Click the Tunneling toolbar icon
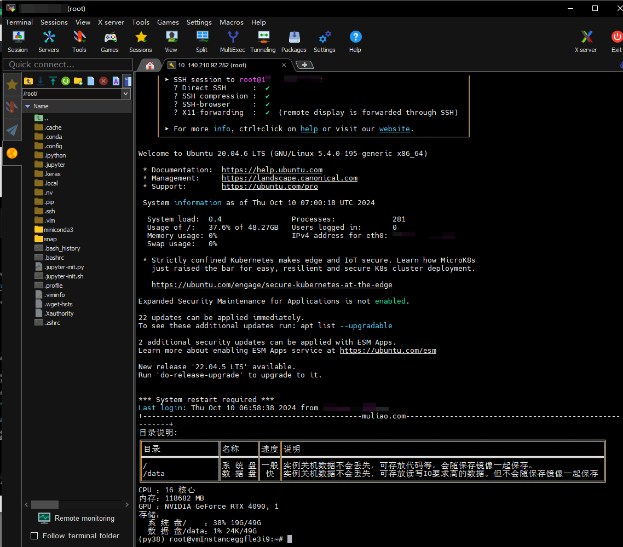623x547 pixels. [x=263, y=42]
